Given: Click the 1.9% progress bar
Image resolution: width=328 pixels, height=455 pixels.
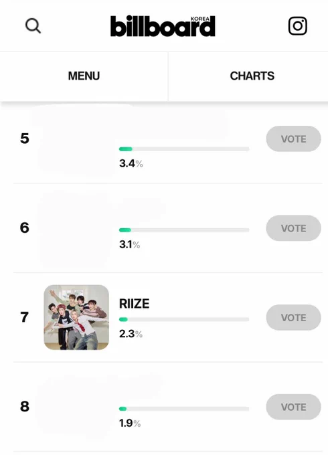Looking at the screenshot, I should (184, 409).
